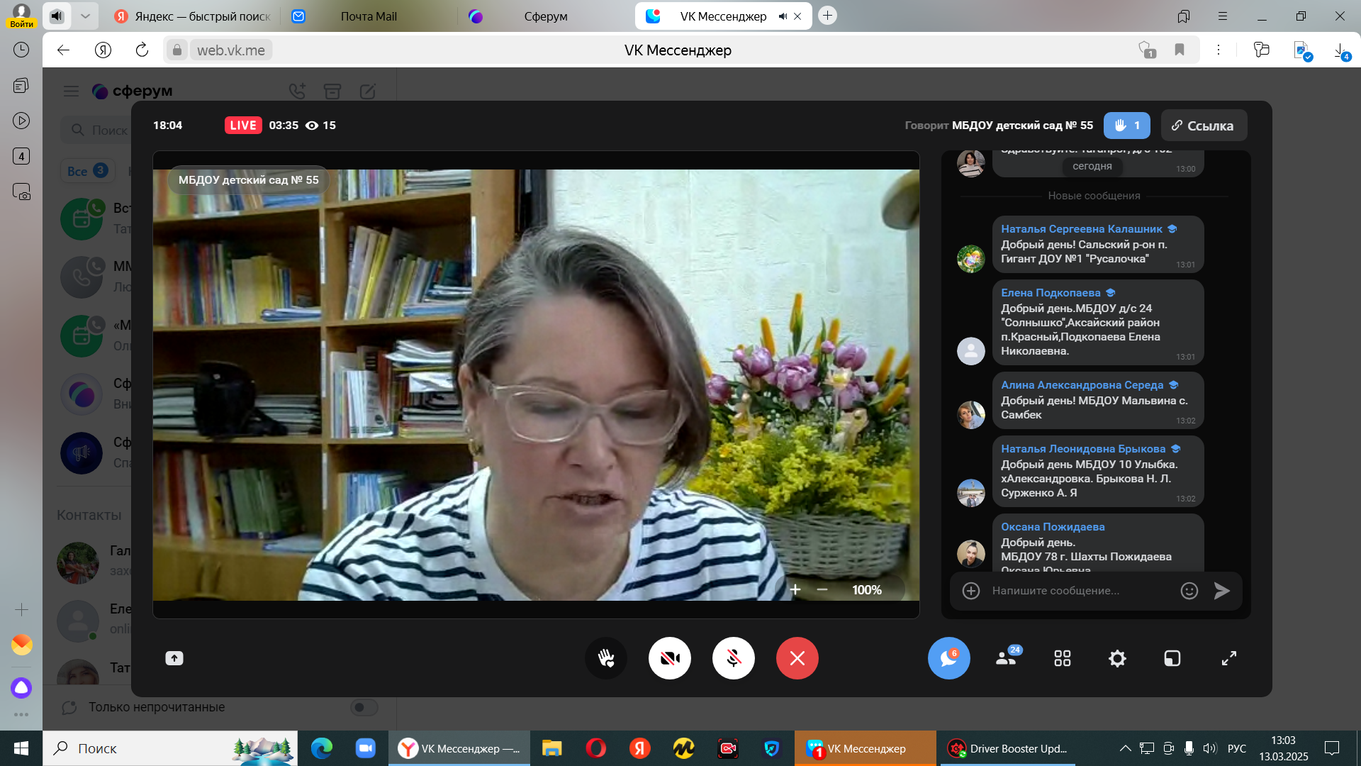Open a new browser tab
The image size is (1361, 766).
(827, 16)
